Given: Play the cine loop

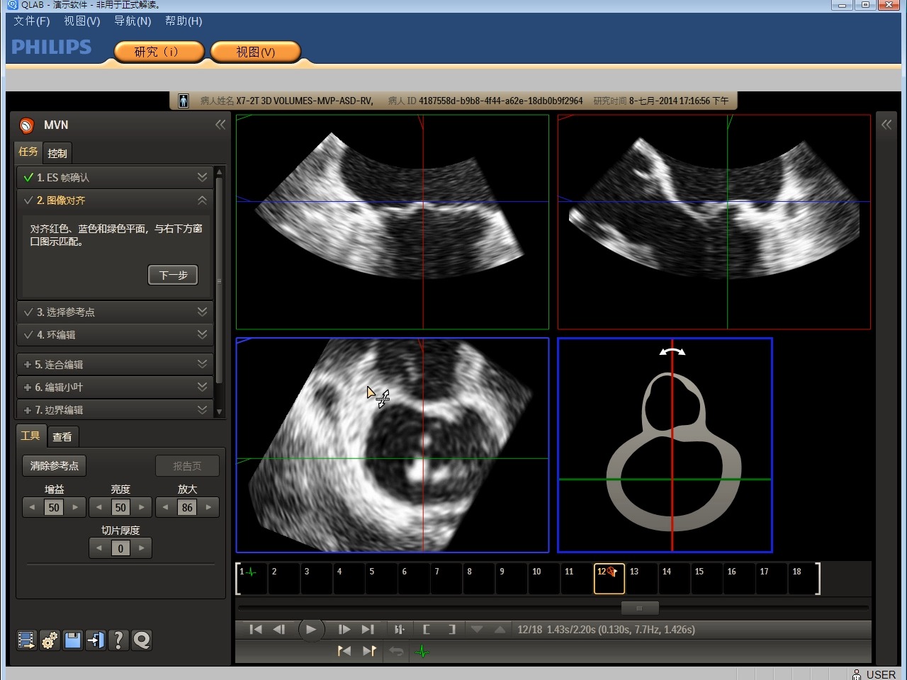Looking at the screenshot, I should [310, 629].
